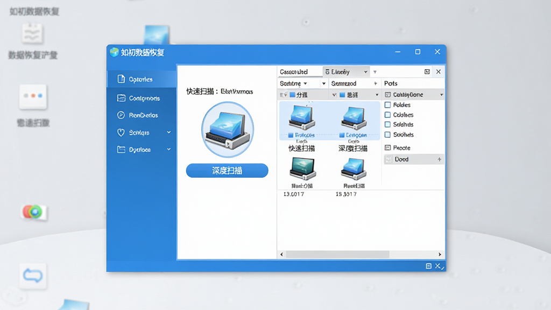The height and width of the screenshot is (310, 551).
Task: Click the restore icon in the window's bottom bar
Action: point(428,266)
